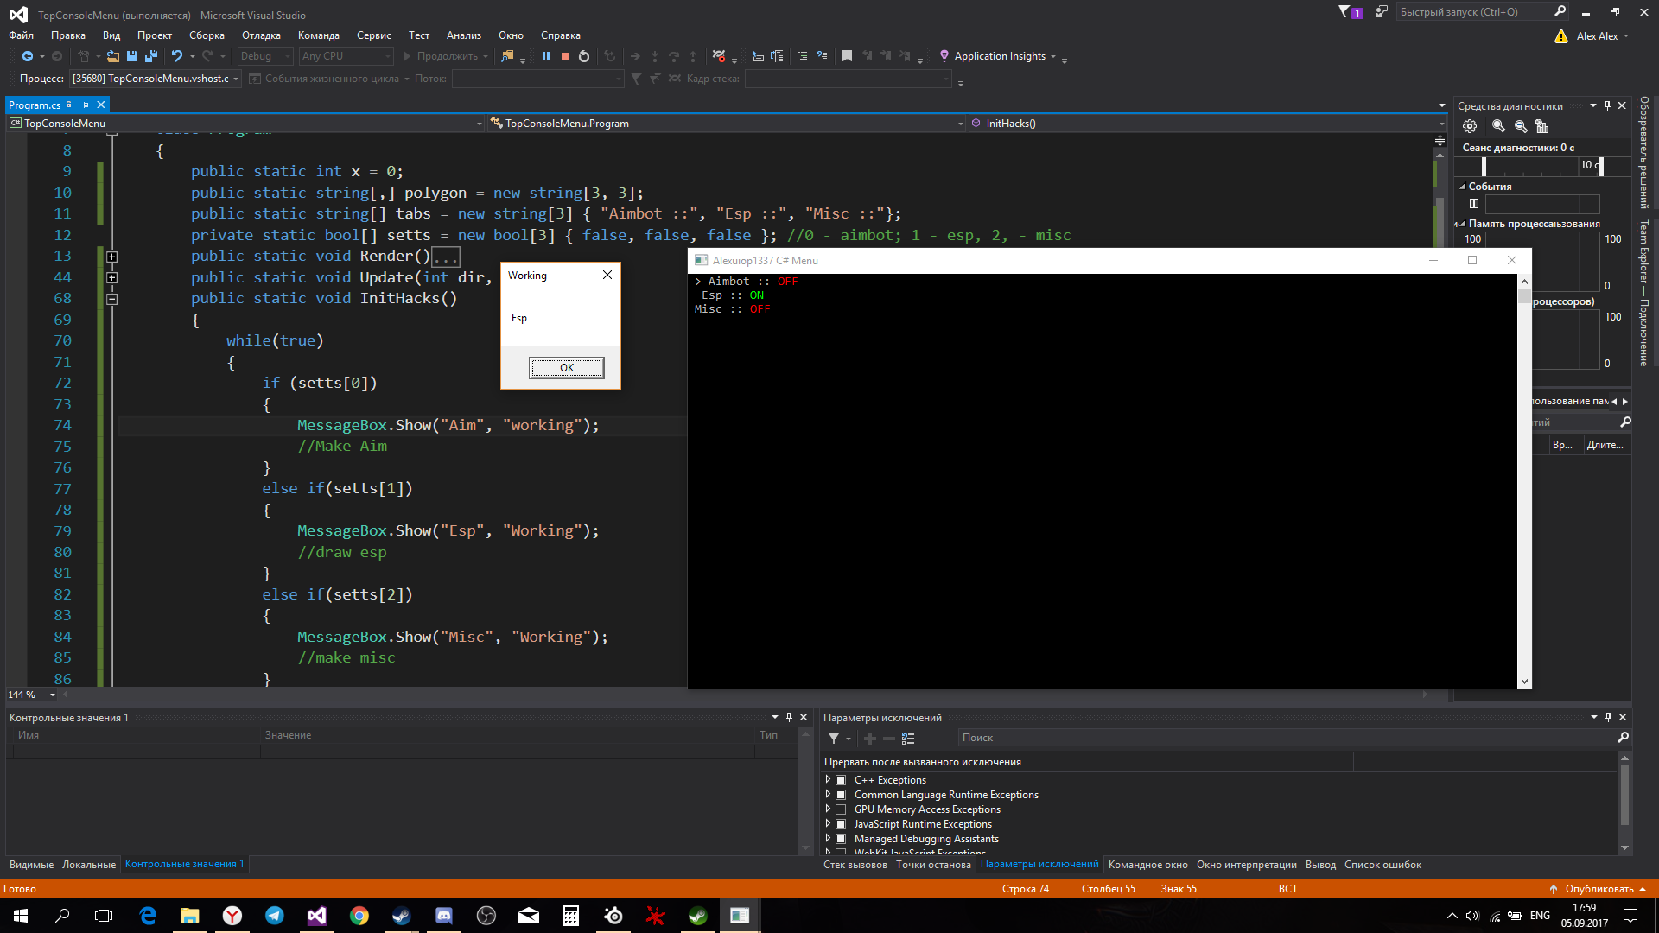Expand C++ Exceptions tree node

828,780
